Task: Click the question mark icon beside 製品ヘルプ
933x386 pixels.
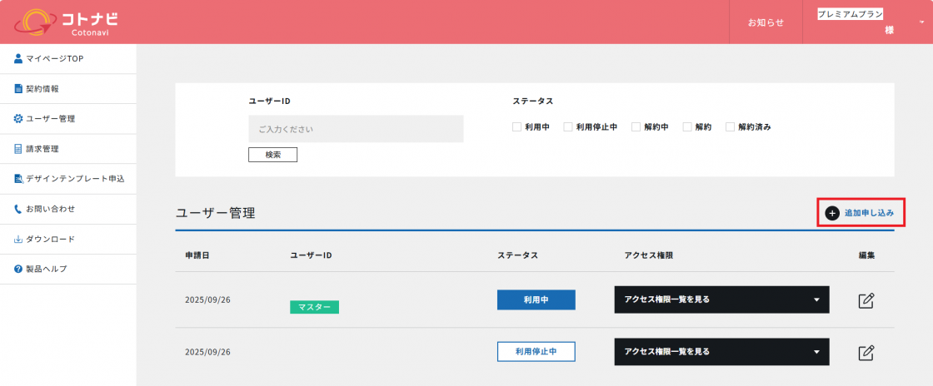Action: pos(18,269)
